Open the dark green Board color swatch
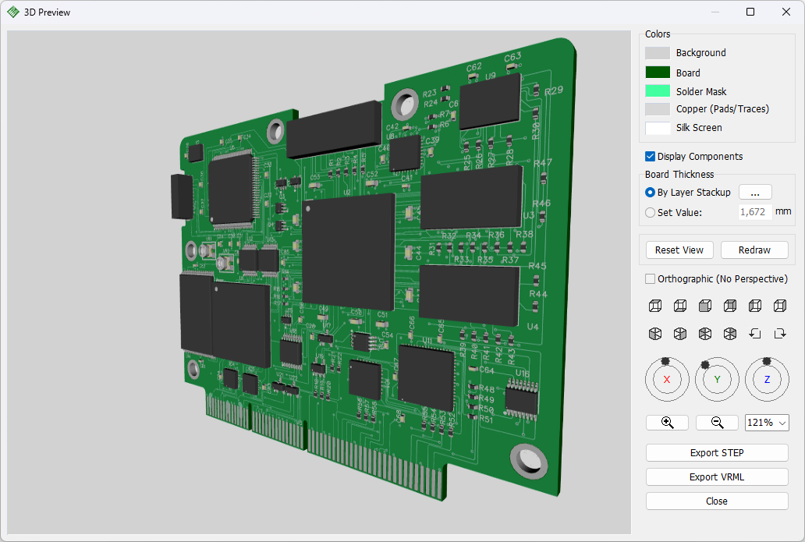The width and height of the screenshot is (805, 542). [658, 73]
